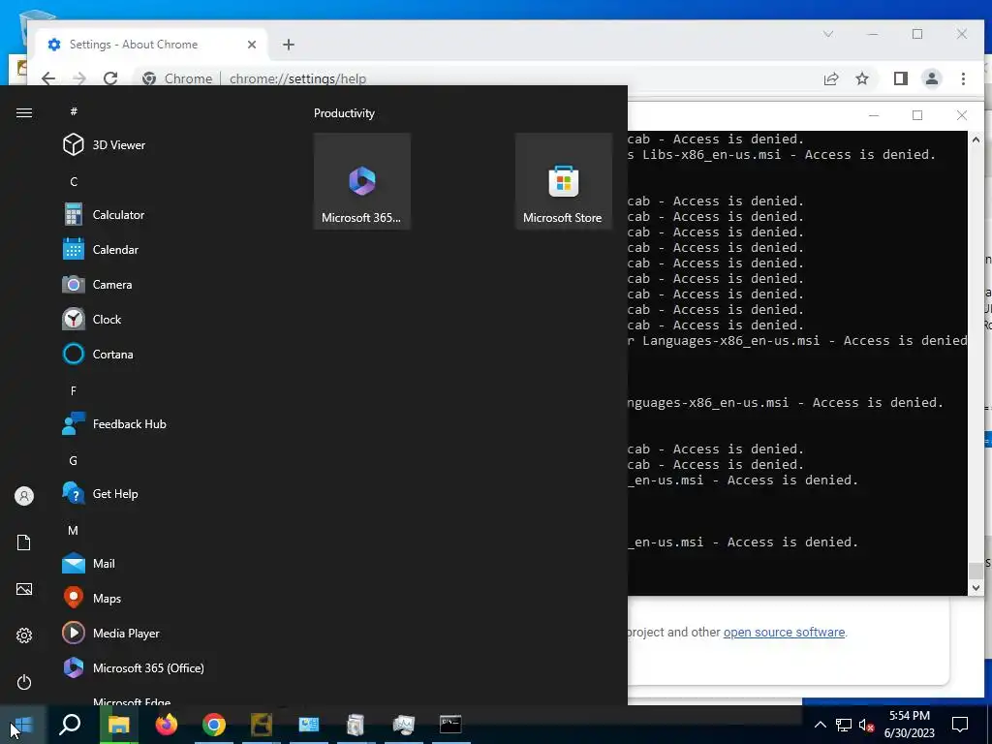
Task: Click the Windows Start button
Action: click(x=23, y=725)
